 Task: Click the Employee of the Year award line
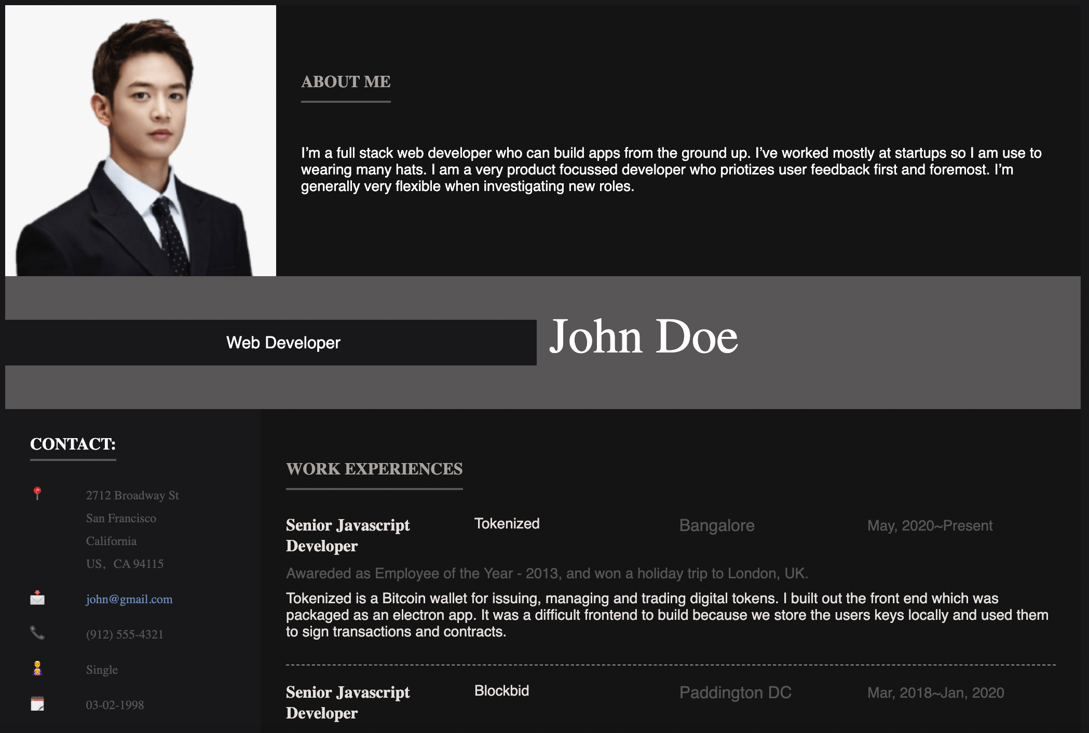click(x=547, y=573)
